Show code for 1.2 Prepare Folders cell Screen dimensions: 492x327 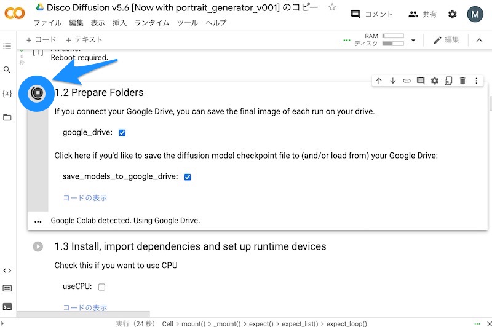[85, 198]
